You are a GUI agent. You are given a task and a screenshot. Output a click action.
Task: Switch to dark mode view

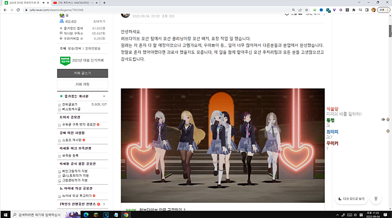coord(351,199)
